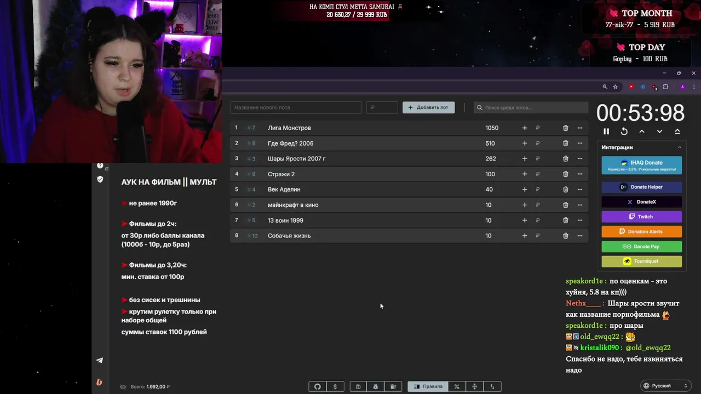This screenshot has width=701, height=394.
Task: Open Donate Helper integration
Action: tap(642, 187)
